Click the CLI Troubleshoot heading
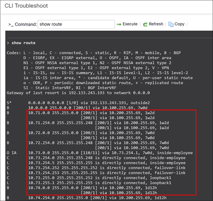The width and height of the screenshot is (213, 201). pyautogui.click(x=26, y=6)
